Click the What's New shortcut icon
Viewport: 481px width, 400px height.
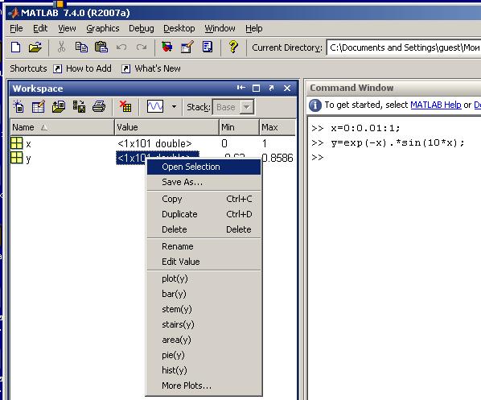point(125,68)
